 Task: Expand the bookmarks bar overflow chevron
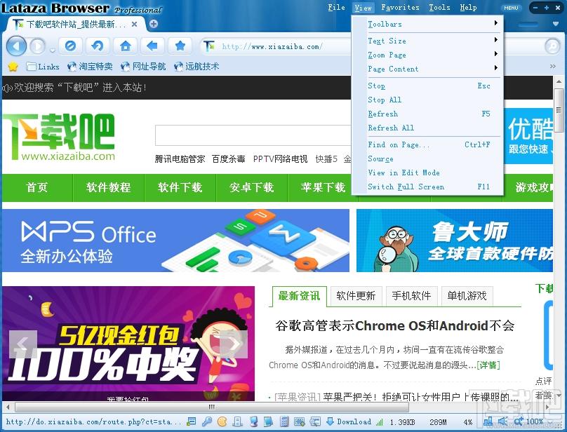pos(552,67)
